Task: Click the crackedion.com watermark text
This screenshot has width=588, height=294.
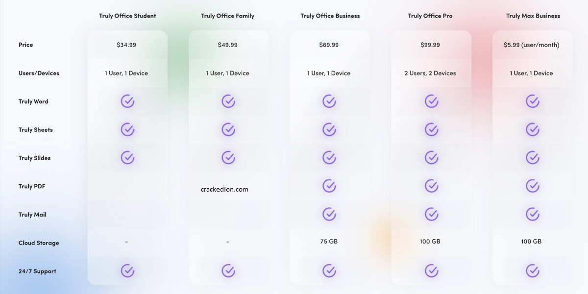Action: (225, 189)
